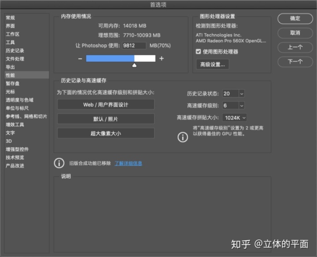Select the 性能 sidebar item
This screenshot has width=317, height=257.
pos(26,75)
